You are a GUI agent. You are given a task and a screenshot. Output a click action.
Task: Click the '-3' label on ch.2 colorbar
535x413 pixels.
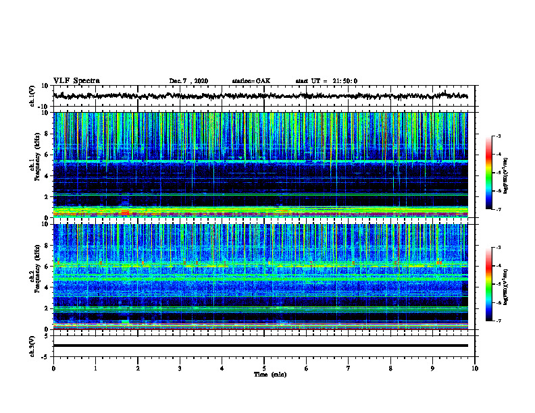pyautogui.click(x=498, y=248)
